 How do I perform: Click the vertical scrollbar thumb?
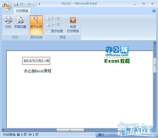click(x=155, y=65)
